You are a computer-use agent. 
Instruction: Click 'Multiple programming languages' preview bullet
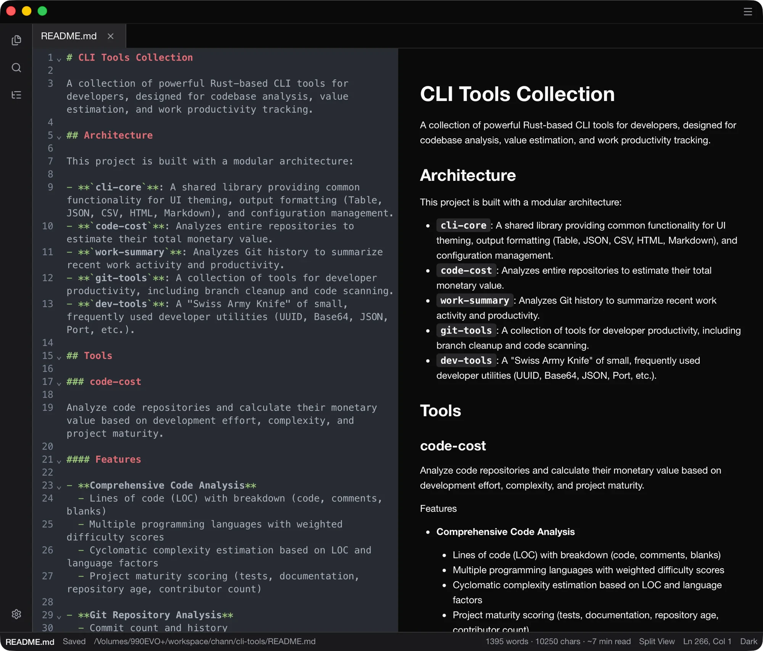point(588,570)
